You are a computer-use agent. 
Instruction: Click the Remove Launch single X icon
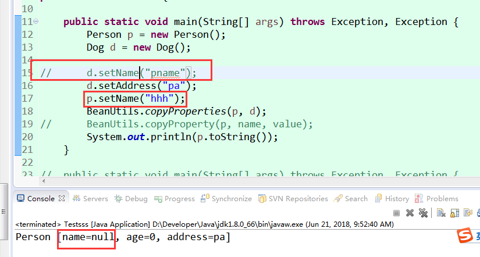point(410,213)
